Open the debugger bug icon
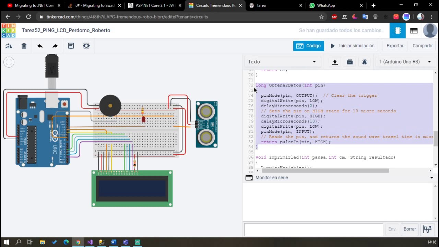This screenshot has height=247, width=439. click(x=364, y=62)
